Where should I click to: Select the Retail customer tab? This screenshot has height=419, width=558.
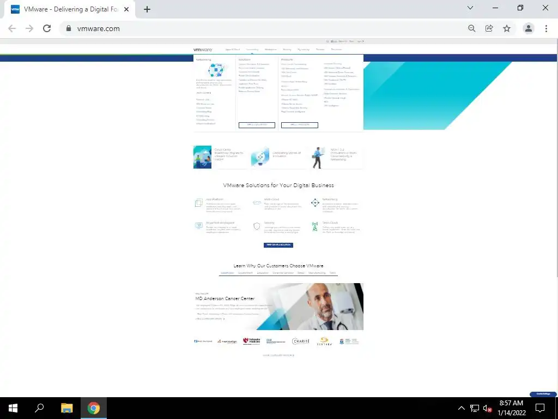301,273
